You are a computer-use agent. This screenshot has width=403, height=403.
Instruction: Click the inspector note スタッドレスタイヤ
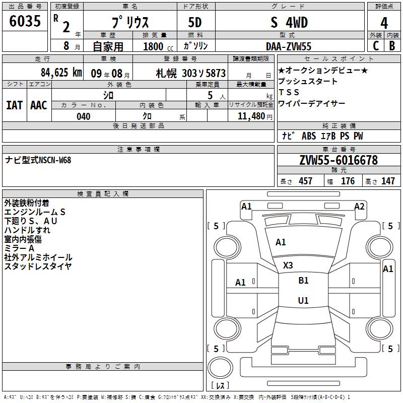tap(38, 266)
